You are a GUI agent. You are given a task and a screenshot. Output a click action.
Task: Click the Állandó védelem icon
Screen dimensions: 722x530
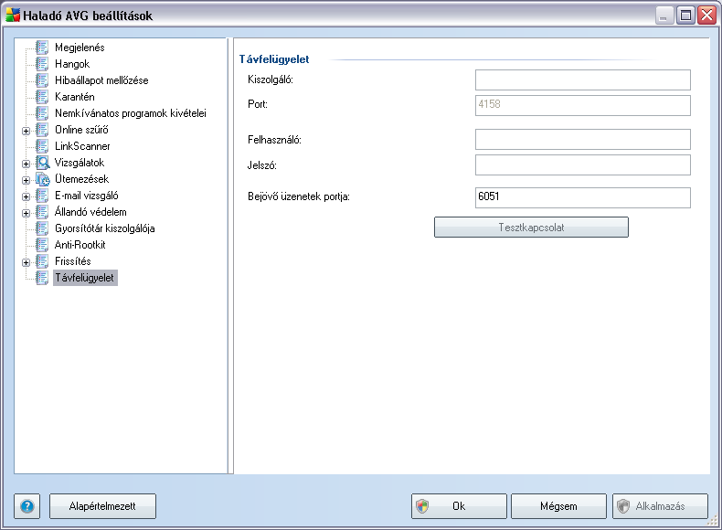[42, 212]
